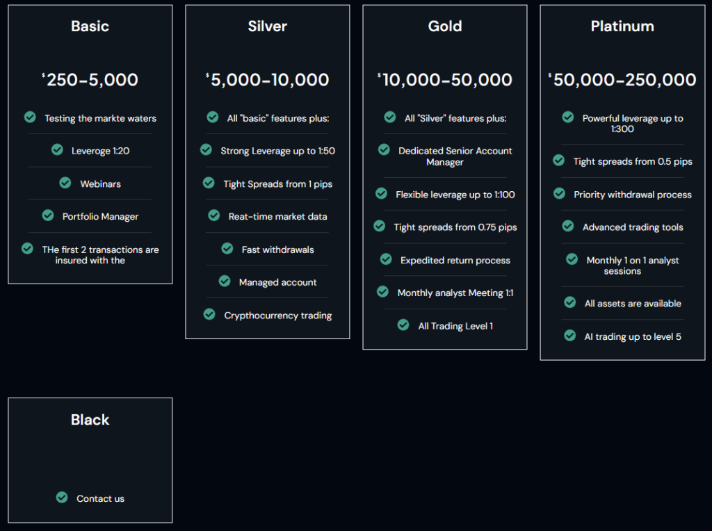The height and width of the screenshot is (531, 712).
Task: Choose the Platinum plan title
Action: 622,26
